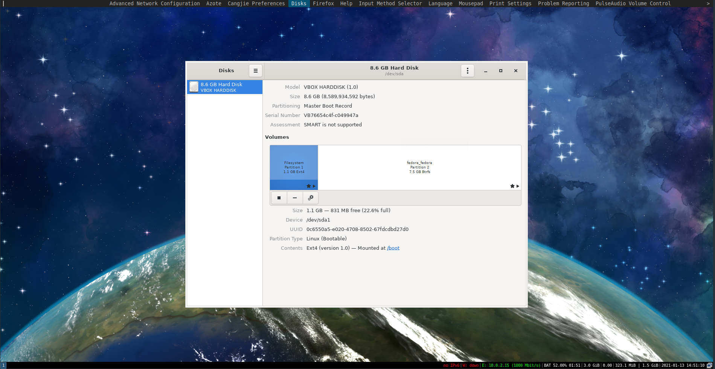The image size is (715, 369).
Task: Launch Firefox from the top bar
Action: pyautogui.click(x=323, y=3)
